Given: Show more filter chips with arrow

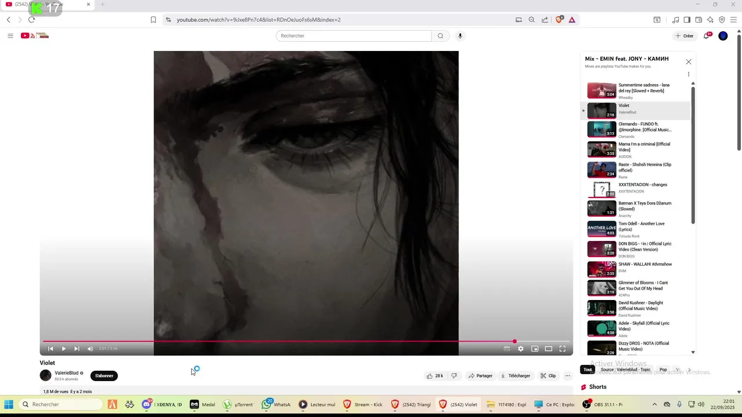Looking at the screenshot, I should (x=689, y=370).
